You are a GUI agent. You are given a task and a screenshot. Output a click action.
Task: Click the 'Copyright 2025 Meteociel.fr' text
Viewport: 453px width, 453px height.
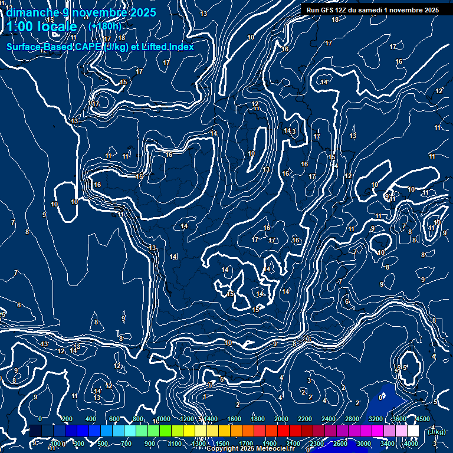251,448
